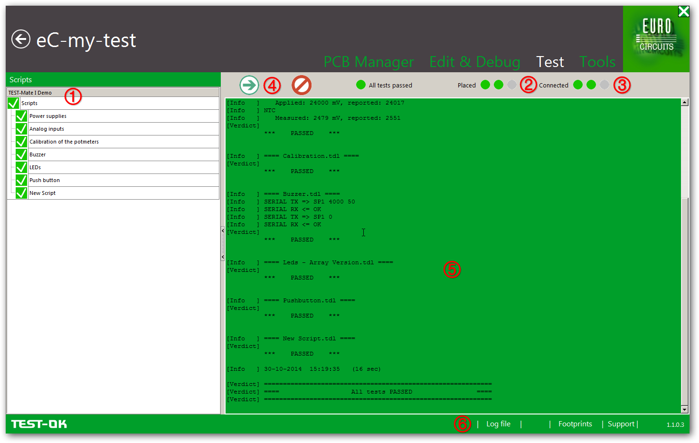Click the log scrollbar down arrow
Viewport: 699px width, 443px height.
(x=684, y=409)
